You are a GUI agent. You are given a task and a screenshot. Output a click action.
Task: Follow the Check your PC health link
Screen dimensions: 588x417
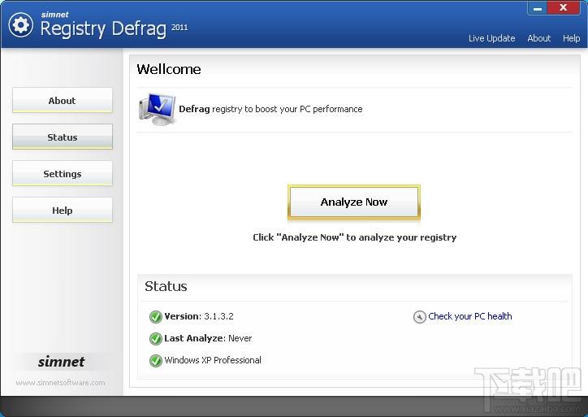470,316
